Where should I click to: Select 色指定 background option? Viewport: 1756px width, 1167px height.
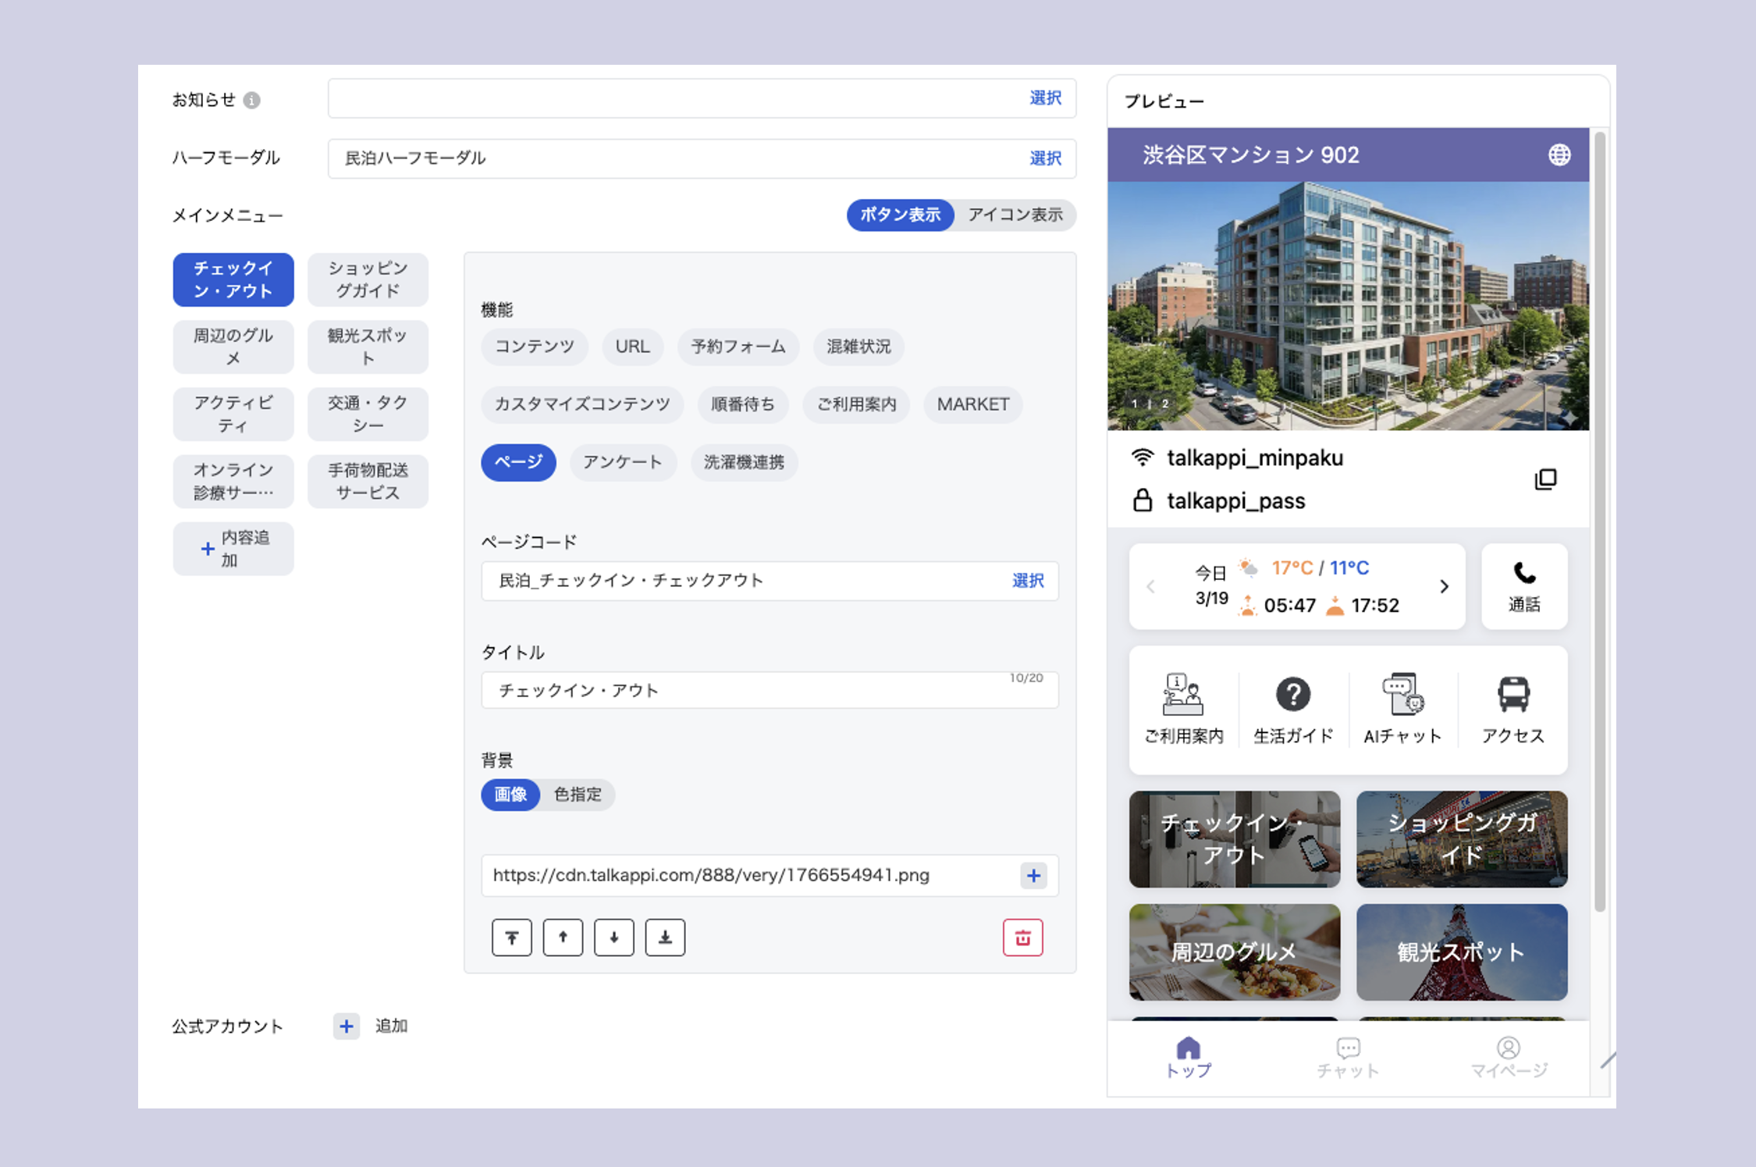click(x=578, y=795)
